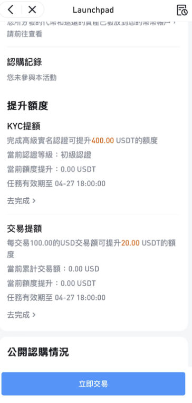Tap 當前認證等級：初級認證 line
Viewport: 192px width, 403px height.
click(x=49, y=155)
